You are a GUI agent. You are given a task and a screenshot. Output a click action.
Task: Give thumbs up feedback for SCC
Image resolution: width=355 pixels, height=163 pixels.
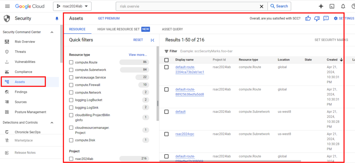point(308,18)
